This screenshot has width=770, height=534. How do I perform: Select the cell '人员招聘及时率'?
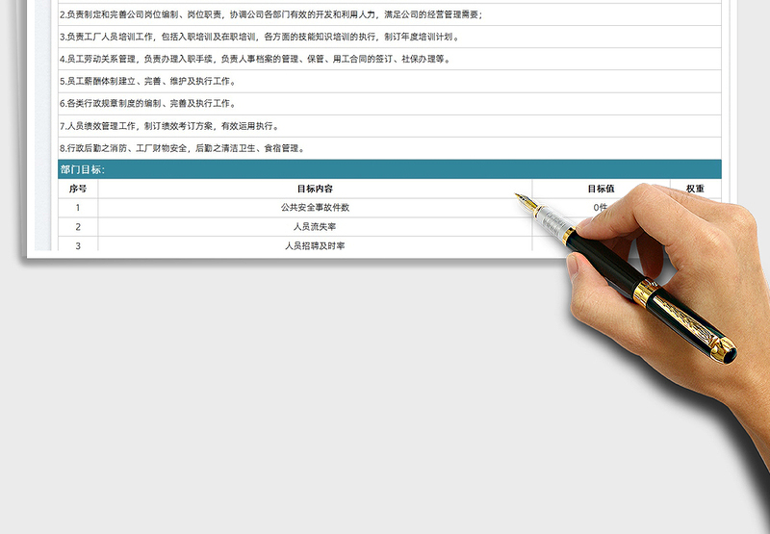315,245
